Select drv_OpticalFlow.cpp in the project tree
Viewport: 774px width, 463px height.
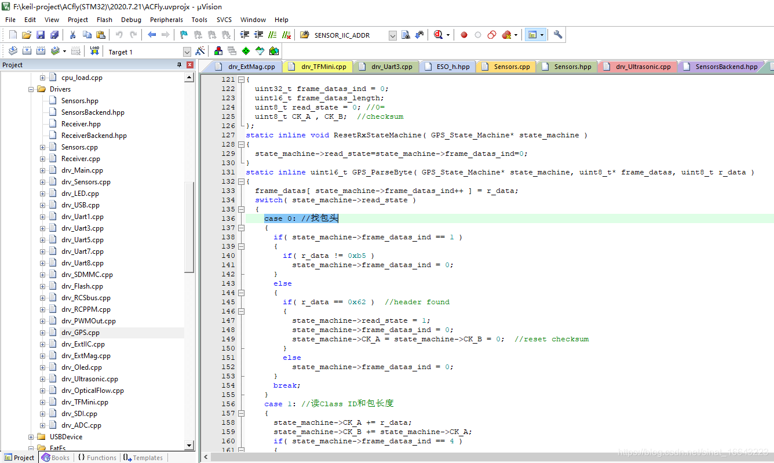93,391
